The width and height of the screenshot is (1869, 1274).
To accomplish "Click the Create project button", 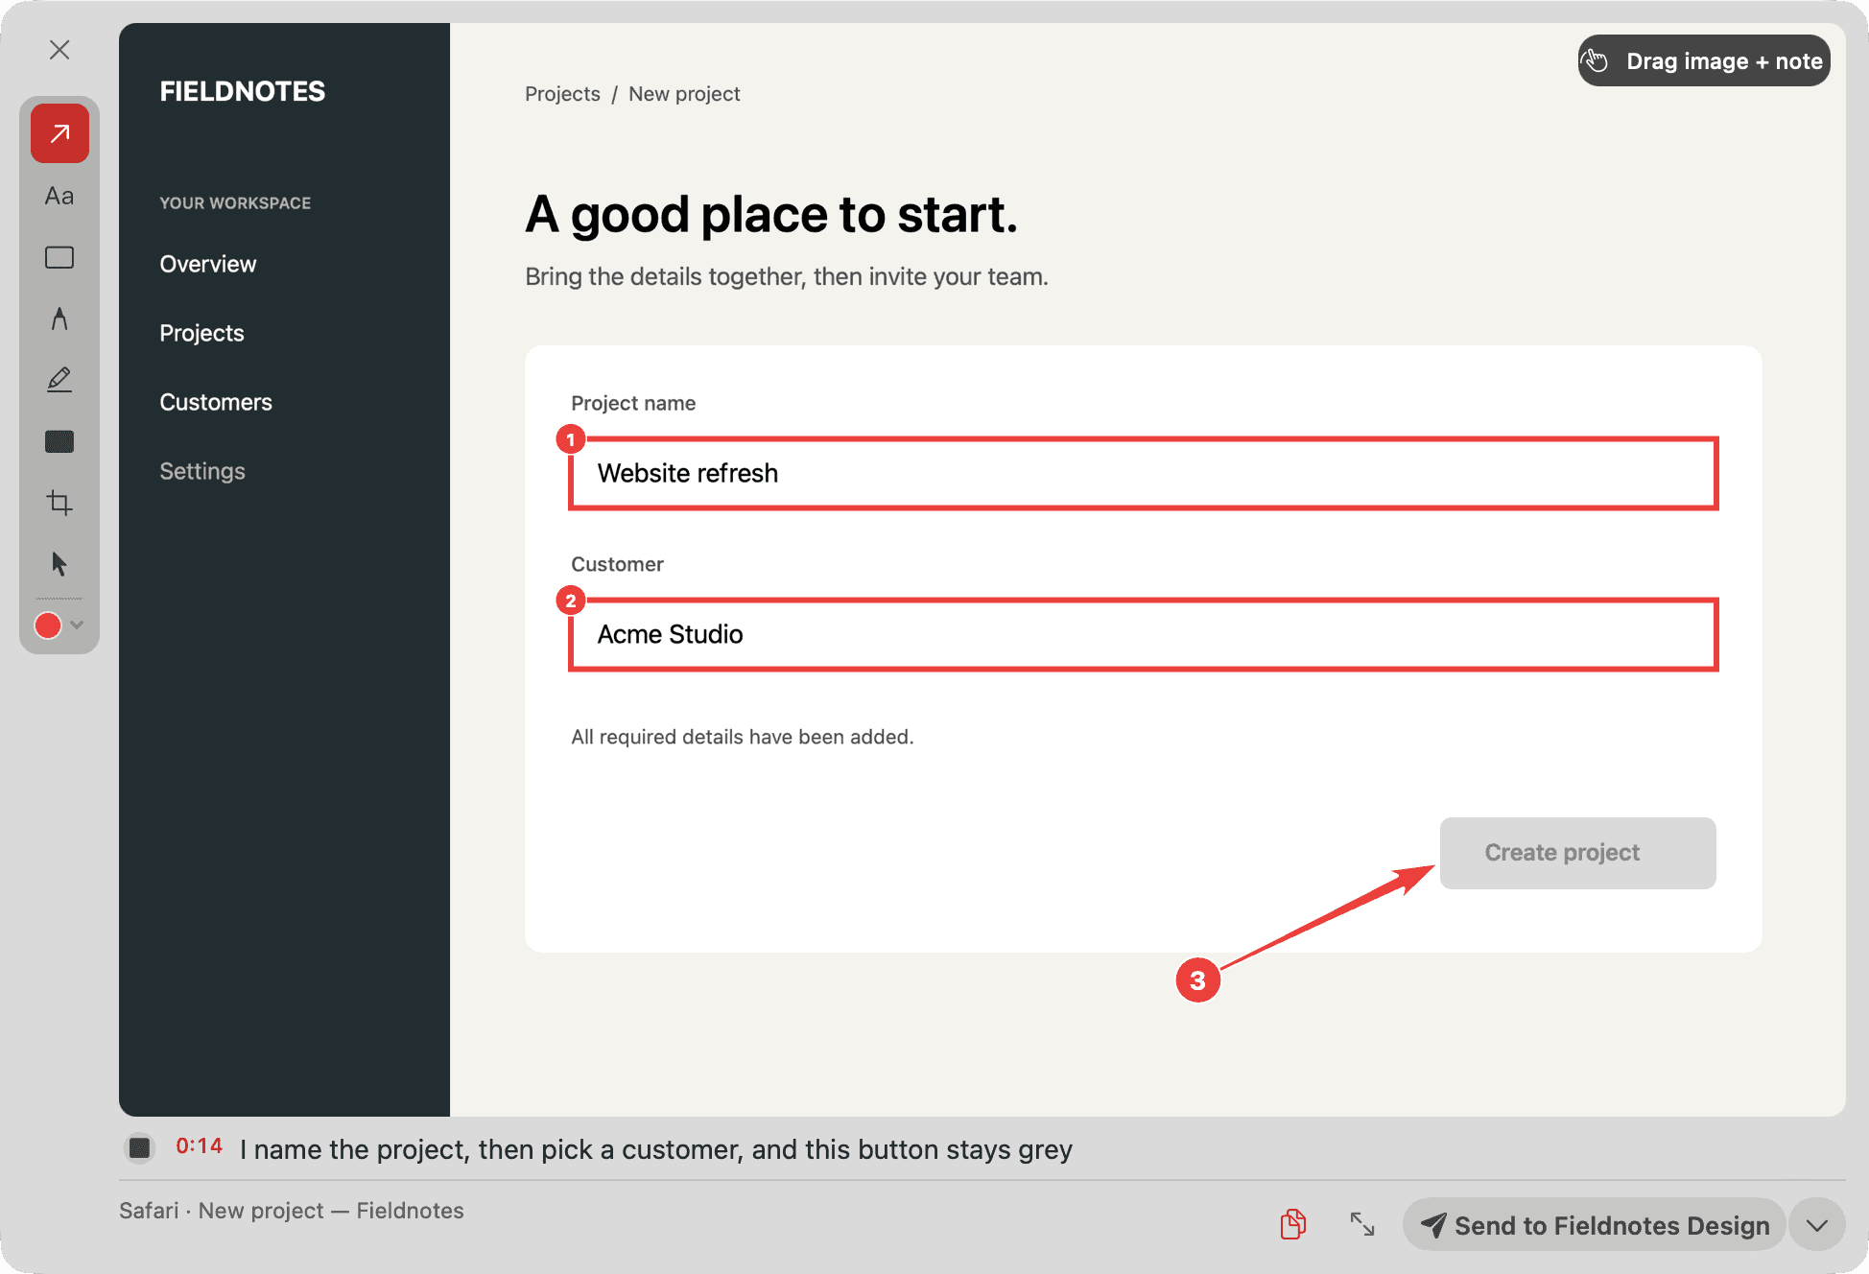I will [x=1577, y=853].
